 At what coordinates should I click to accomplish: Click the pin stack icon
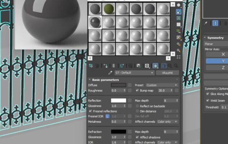point(206,23)
